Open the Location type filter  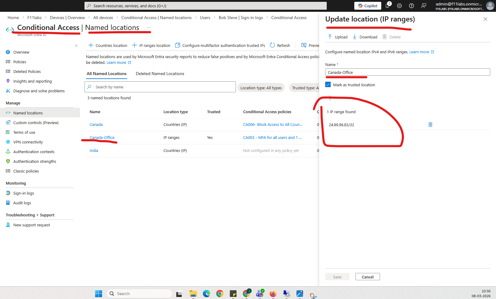tap(261, 88)
